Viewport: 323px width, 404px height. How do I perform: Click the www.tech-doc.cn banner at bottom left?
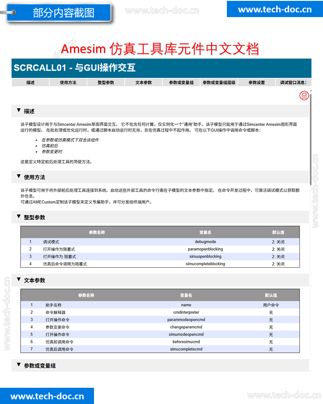click(47, 396)
